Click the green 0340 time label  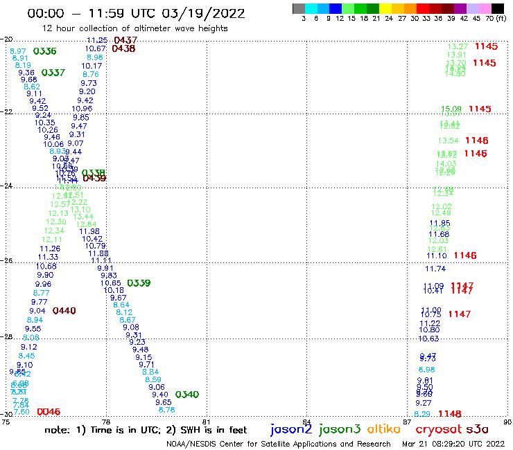pos(186,395)
